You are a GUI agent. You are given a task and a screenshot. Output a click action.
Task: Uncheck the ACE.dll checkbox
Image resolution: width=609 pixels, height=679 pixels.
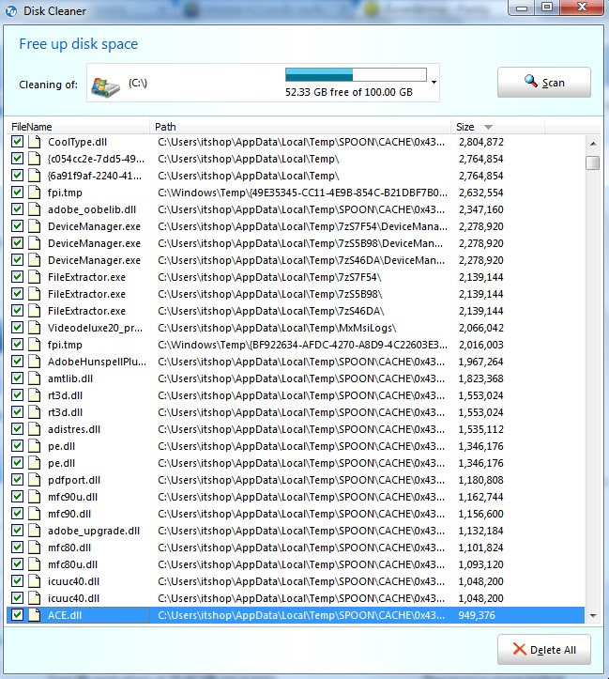(x=17, y=615)
